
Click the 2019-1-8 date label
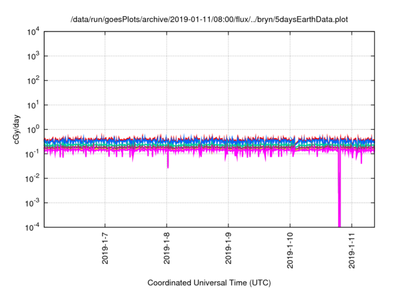point(166,248)
